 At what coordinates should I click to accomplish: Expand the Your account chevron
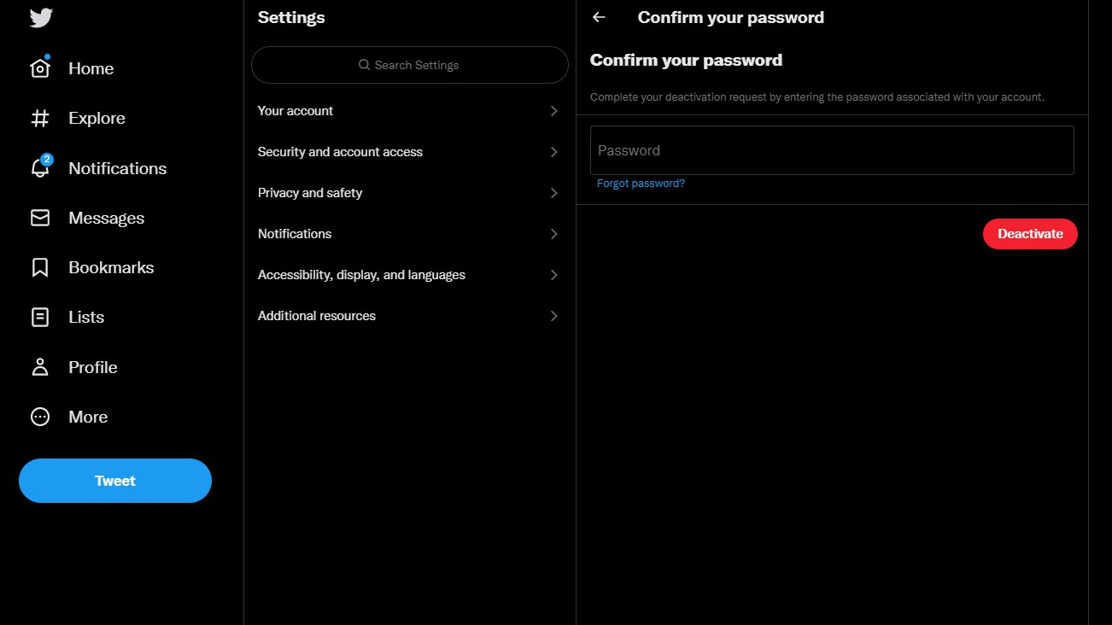click(x=553, y=111)
